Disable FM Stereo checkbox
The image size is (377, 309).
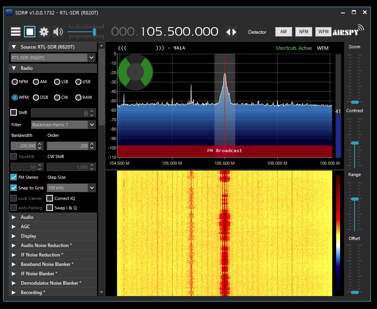point(14,177)
